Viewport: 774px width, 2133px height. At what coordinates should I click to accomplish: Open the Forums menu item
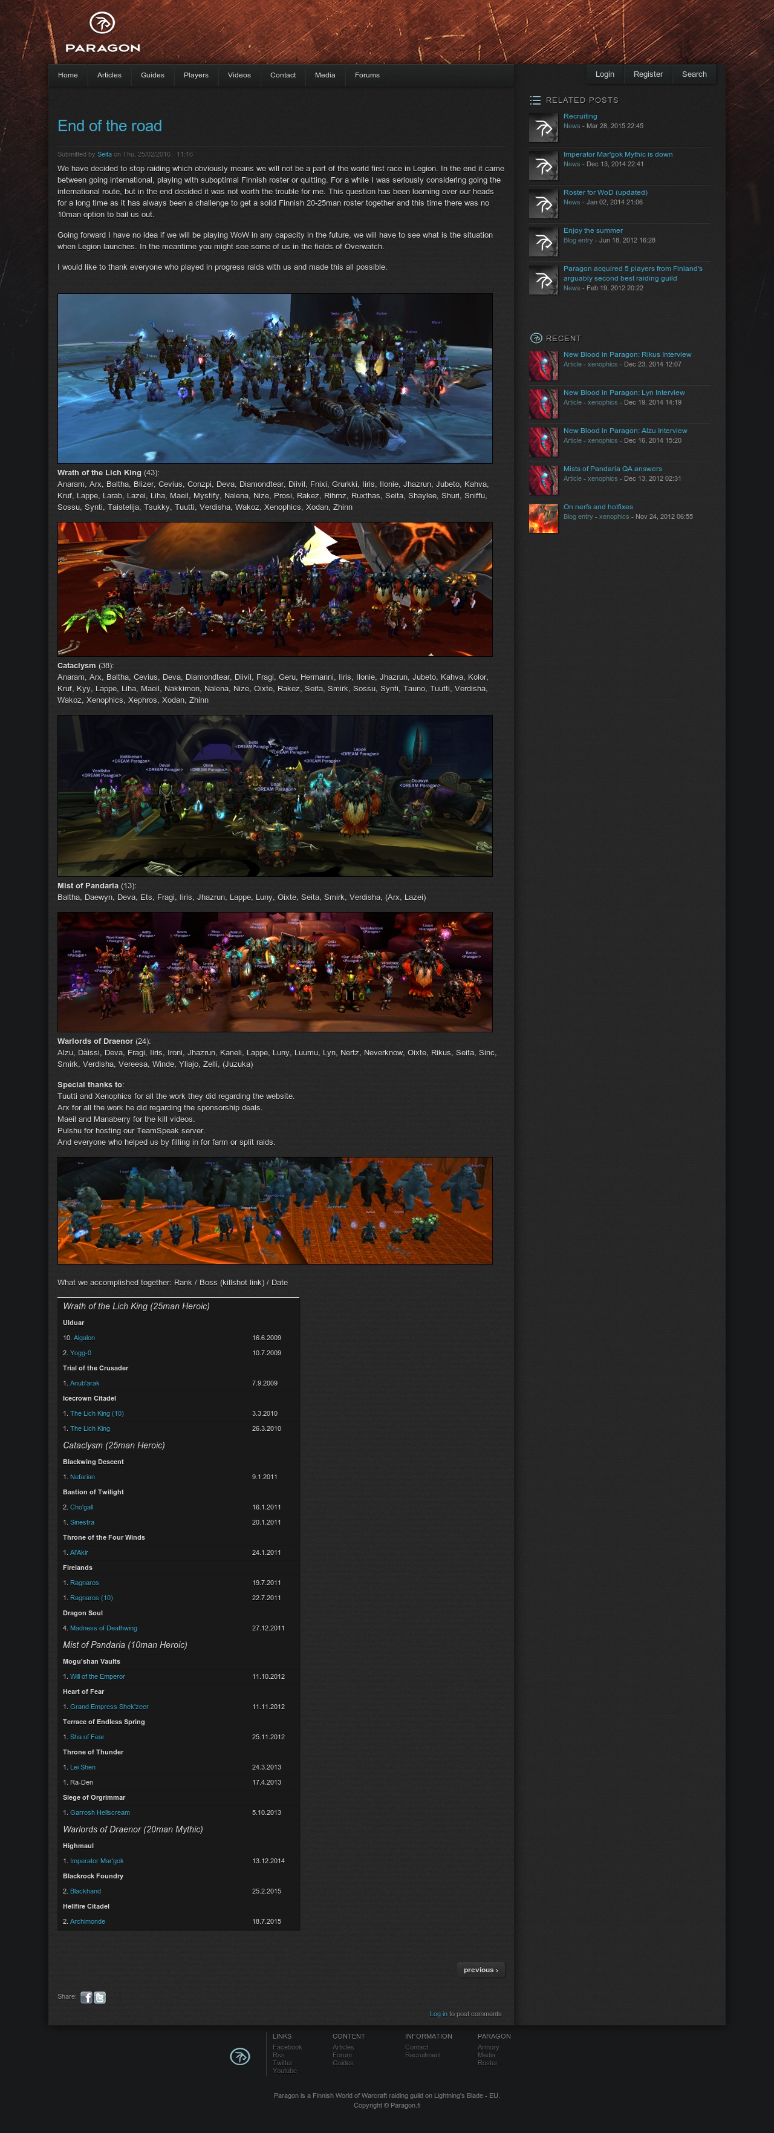368,76
